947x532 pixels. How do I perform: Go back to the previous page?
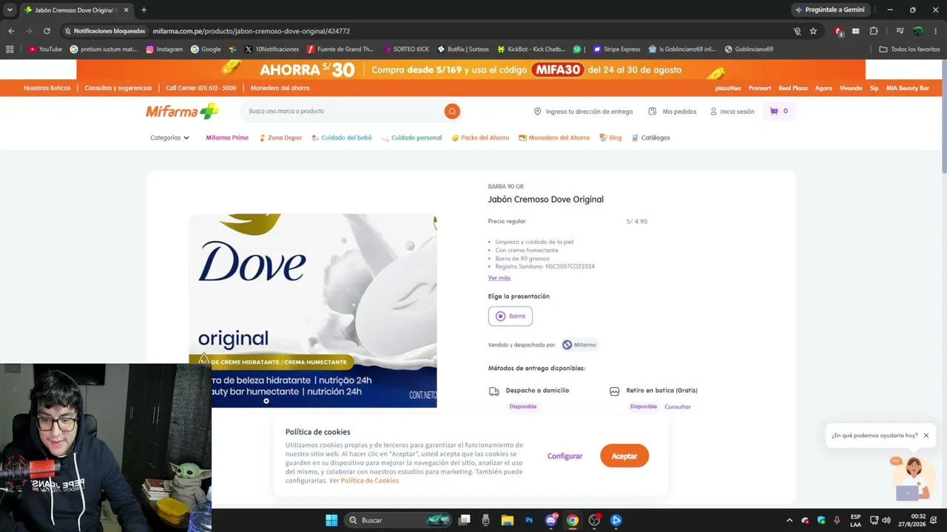click(x=11, y=31)
